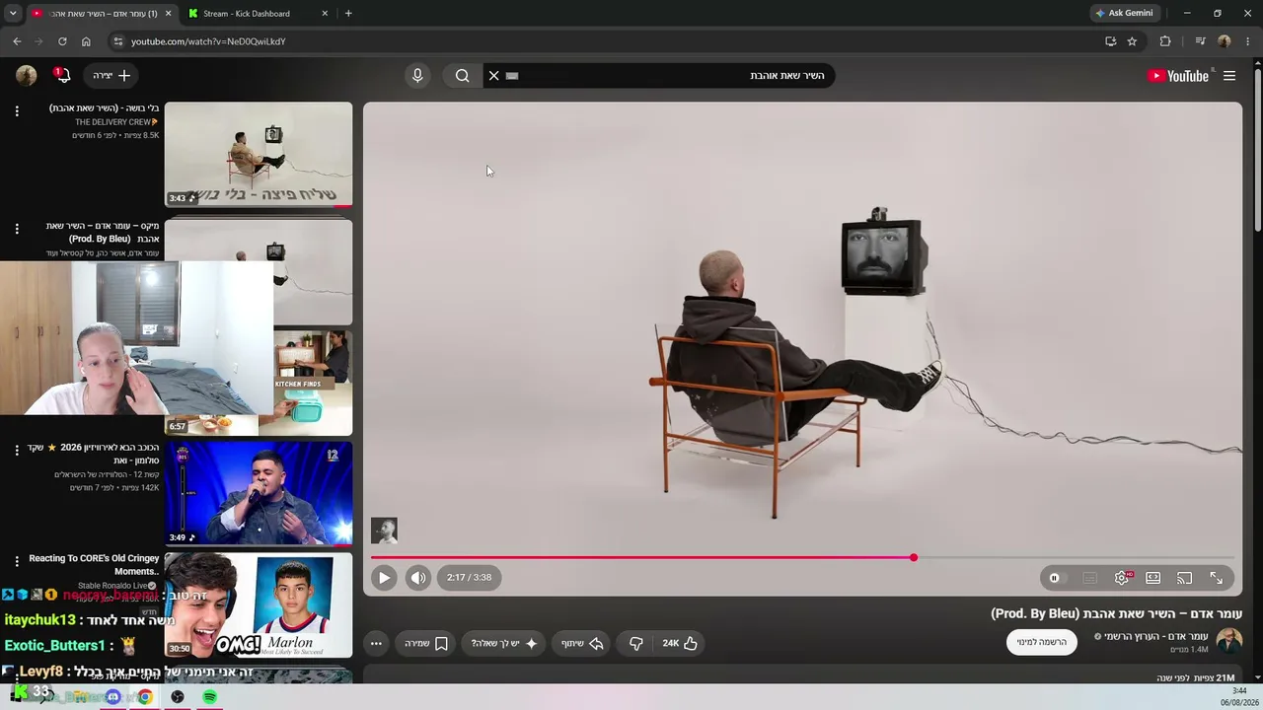Go to the YouTube home logo
The image size is (1263, 710).
pyautogui.click(x=1178, y=76)
